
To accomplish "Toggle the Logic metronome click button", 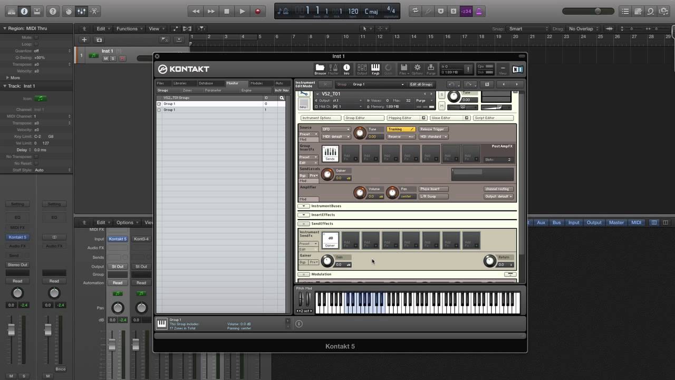I will 479,11.
